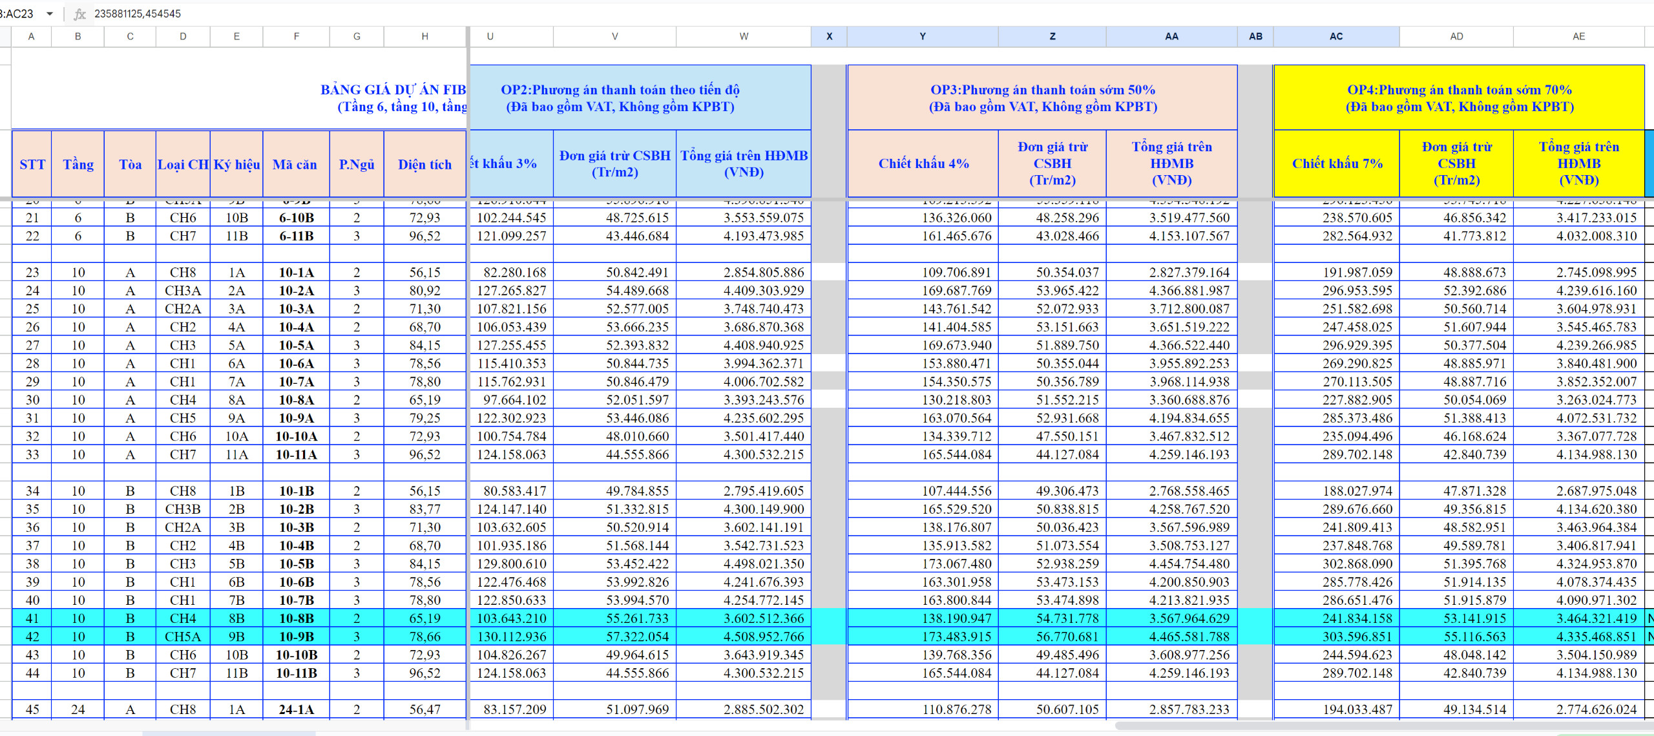
Task: Select column AB header
Action: pyautogui.click(x=1255, y=36)
